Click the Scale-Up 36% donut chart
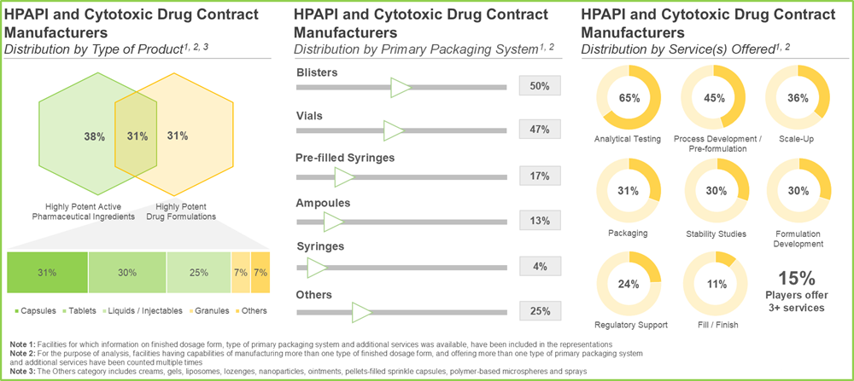This screenshot has width=854, height=381. 798,97
